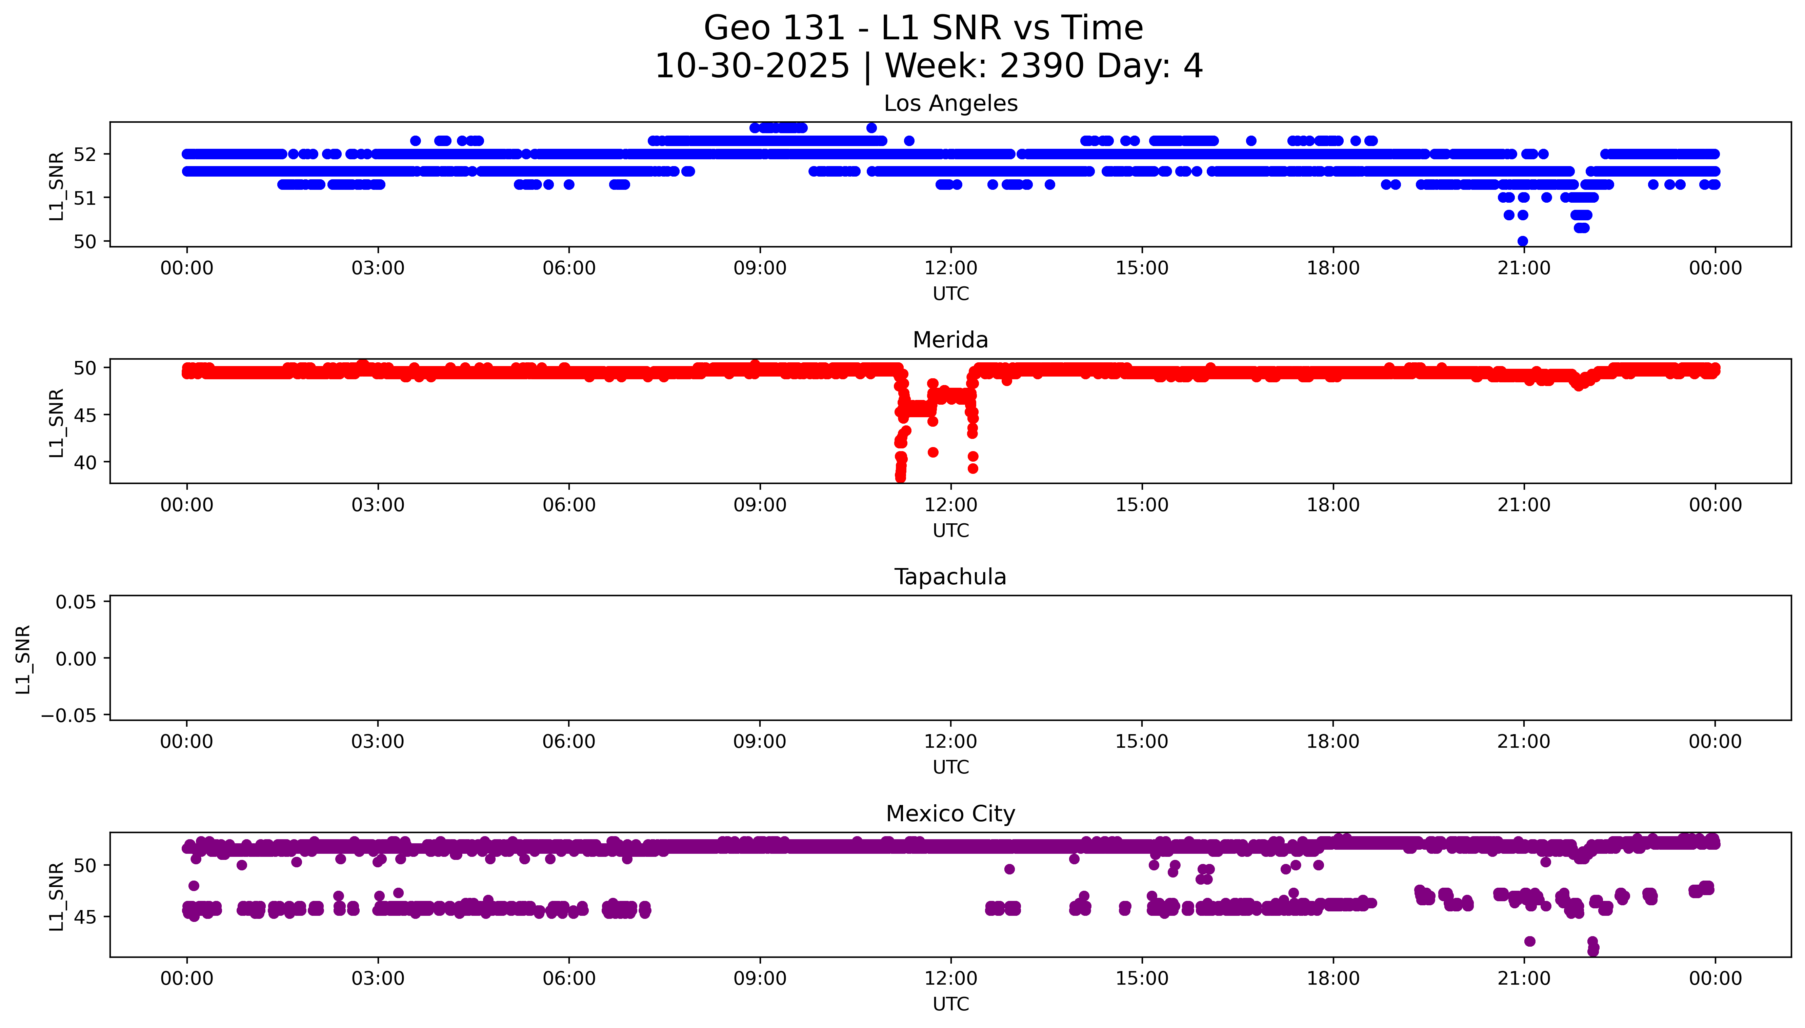Image resolution: width=1805 pixels, height=1028 pixels.
Task: Click the lowest purple point near 22:00 in Mexico City
Action: (1593, 950)
